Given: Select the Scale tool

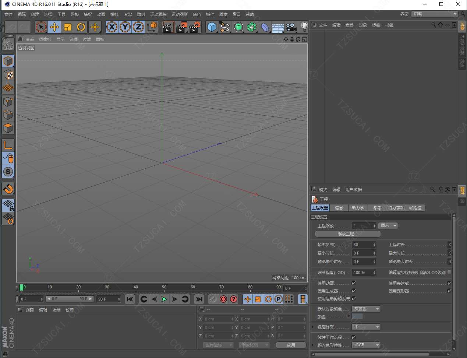Looking at the screenshot, I should [68, 27].
